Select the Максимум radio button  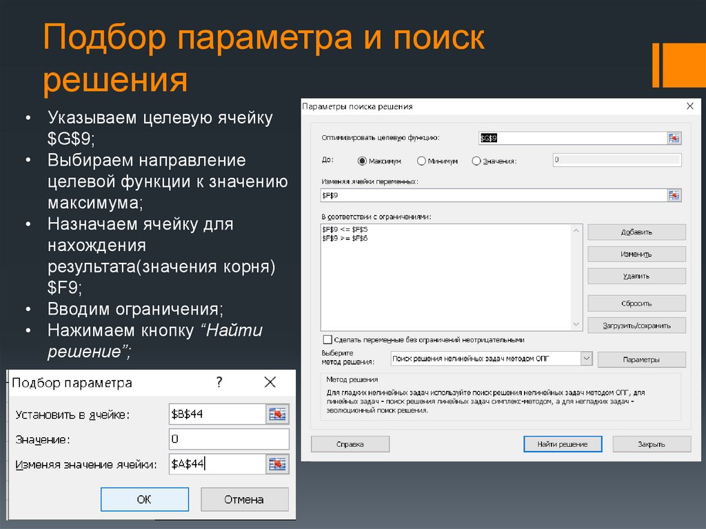tap(362, 161)
